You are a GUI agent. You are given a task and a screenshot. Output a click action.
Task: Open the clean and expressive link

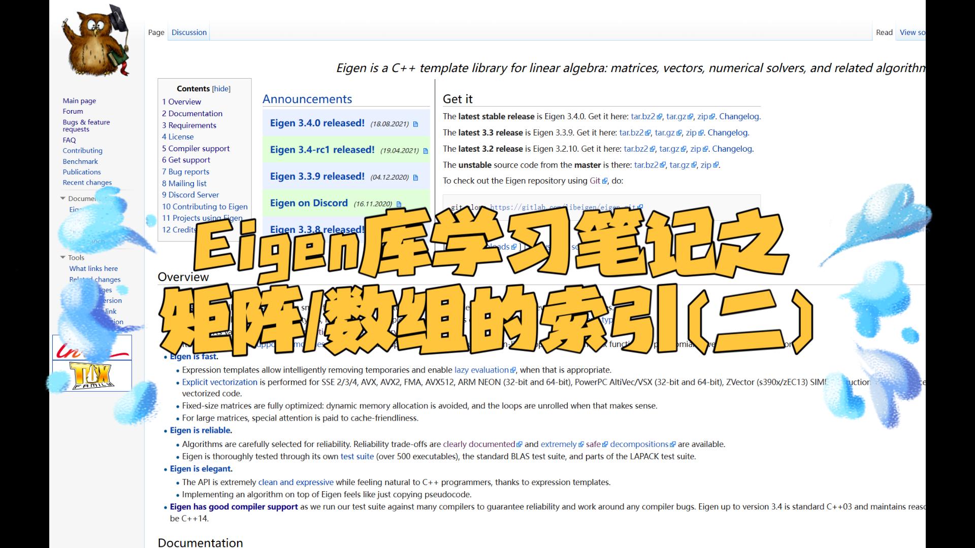(x=296, y=483)
